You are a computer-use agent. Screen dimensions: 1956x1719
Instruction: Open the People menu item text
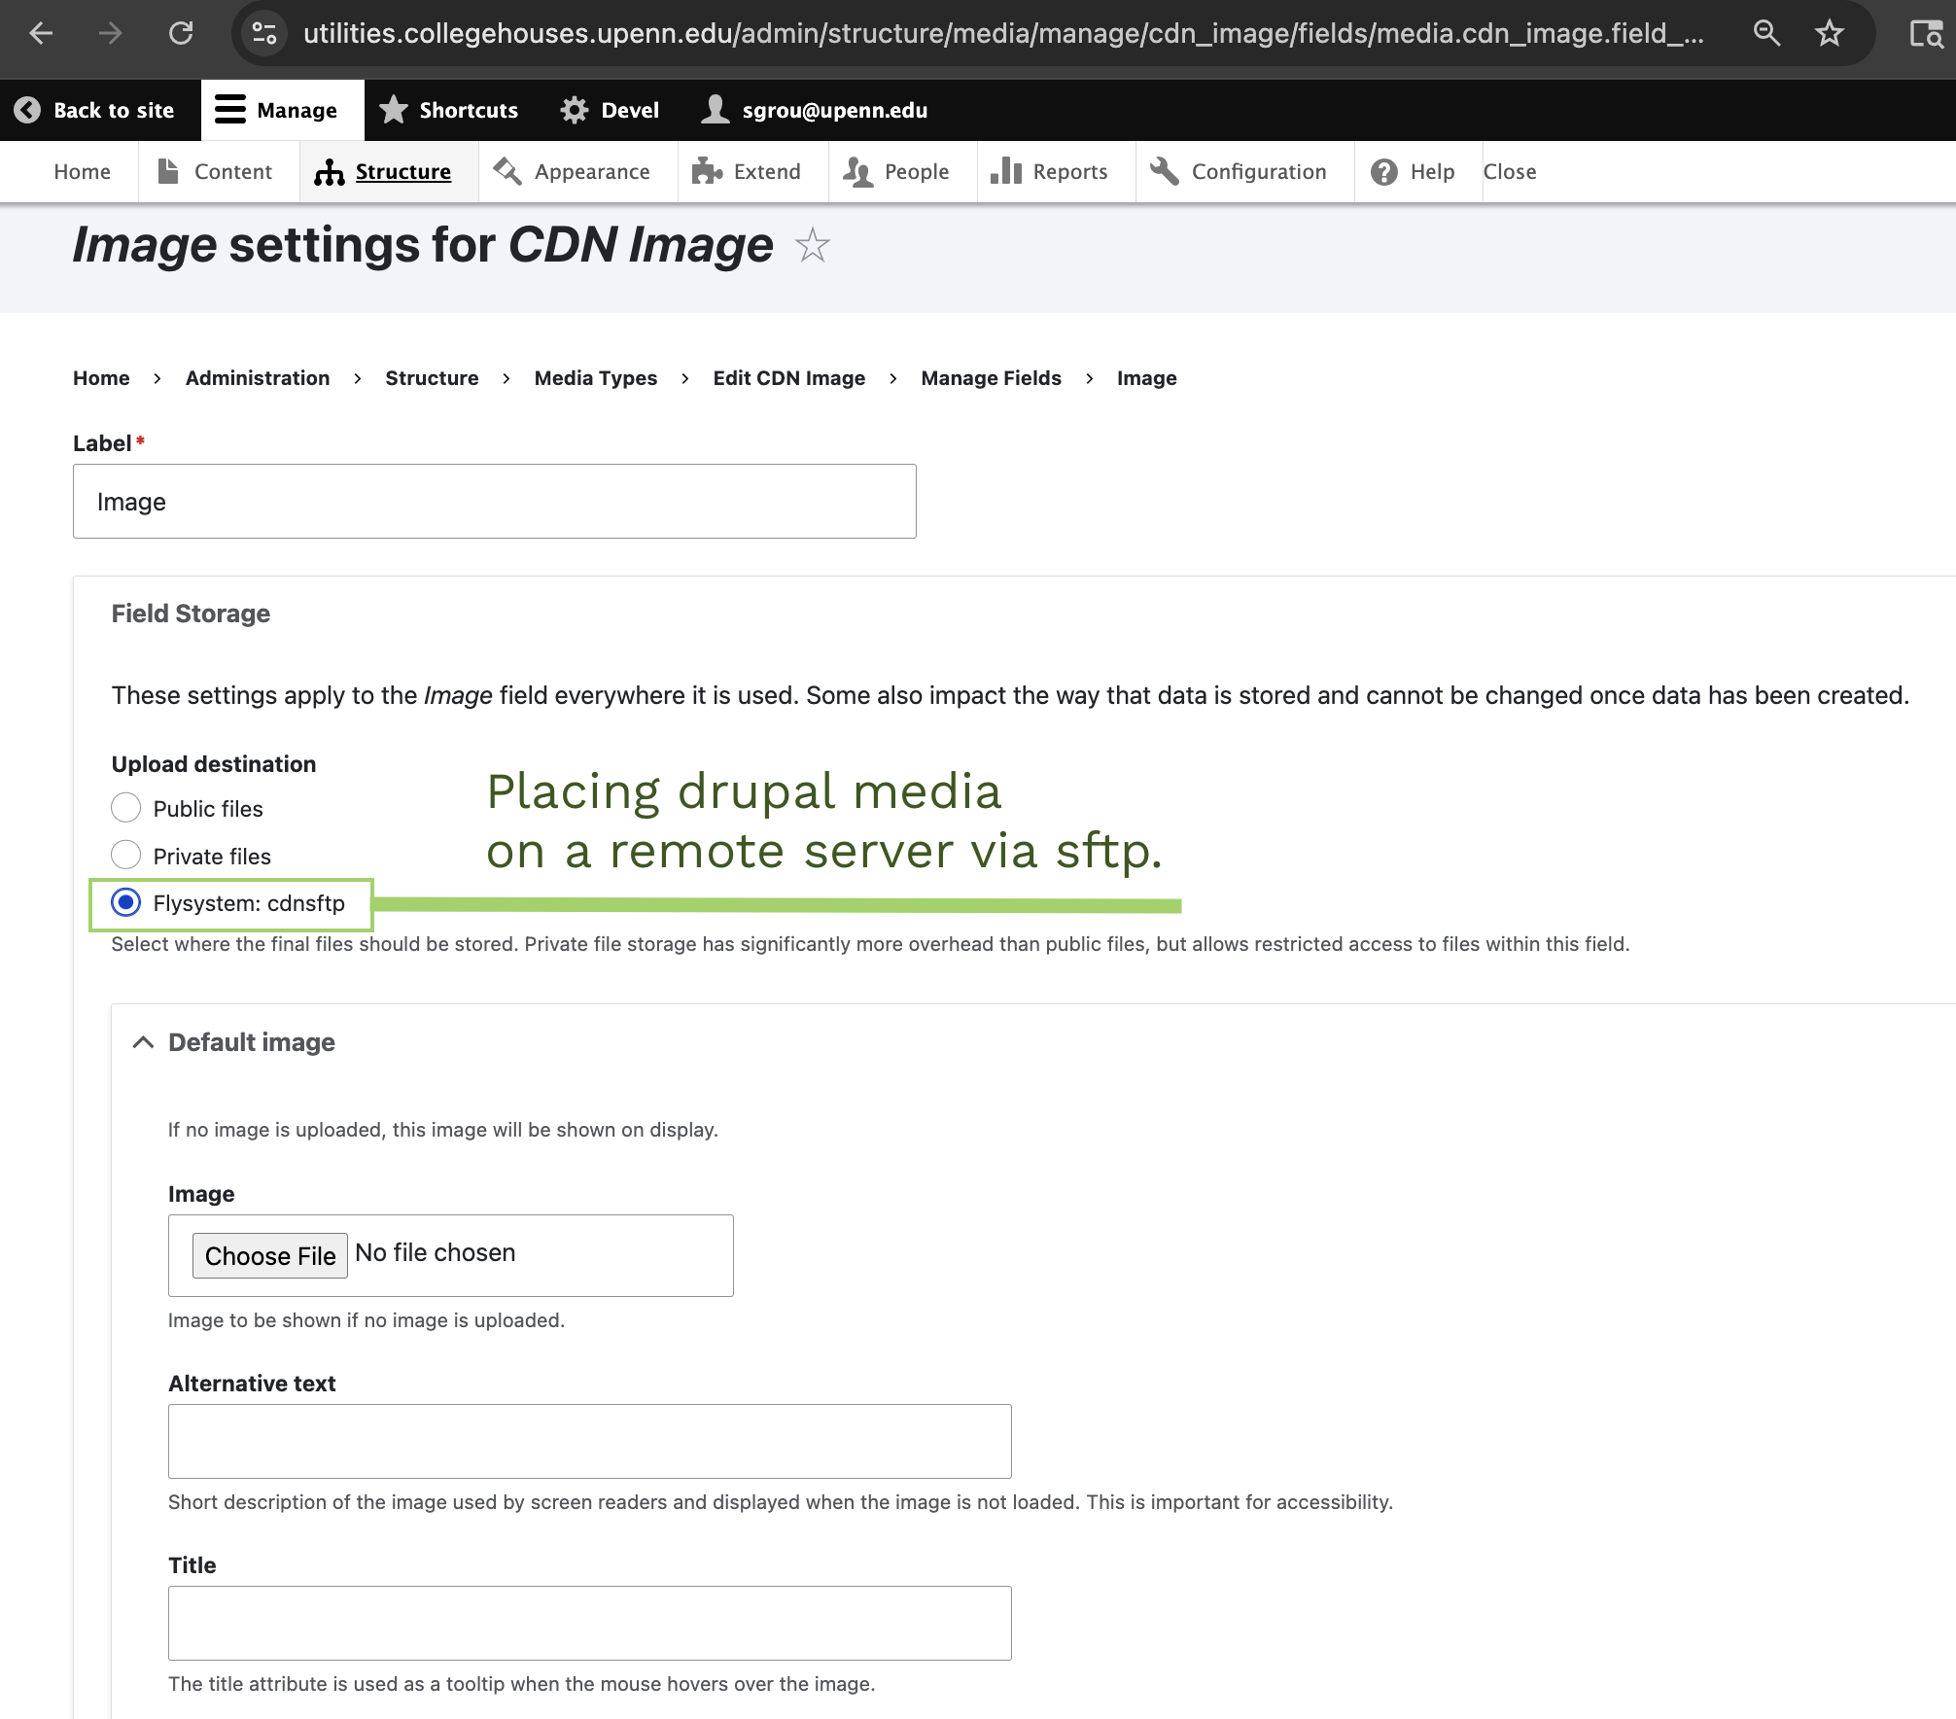click(x=917, y=171)
